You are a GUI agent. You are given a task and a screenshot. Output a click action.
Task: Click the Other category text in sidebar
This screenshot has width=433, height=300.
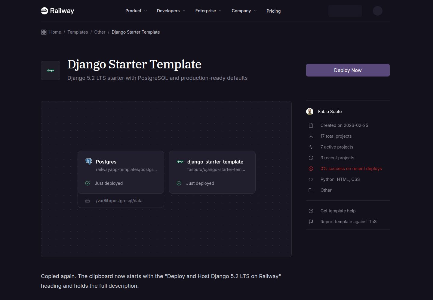point(326,190)
